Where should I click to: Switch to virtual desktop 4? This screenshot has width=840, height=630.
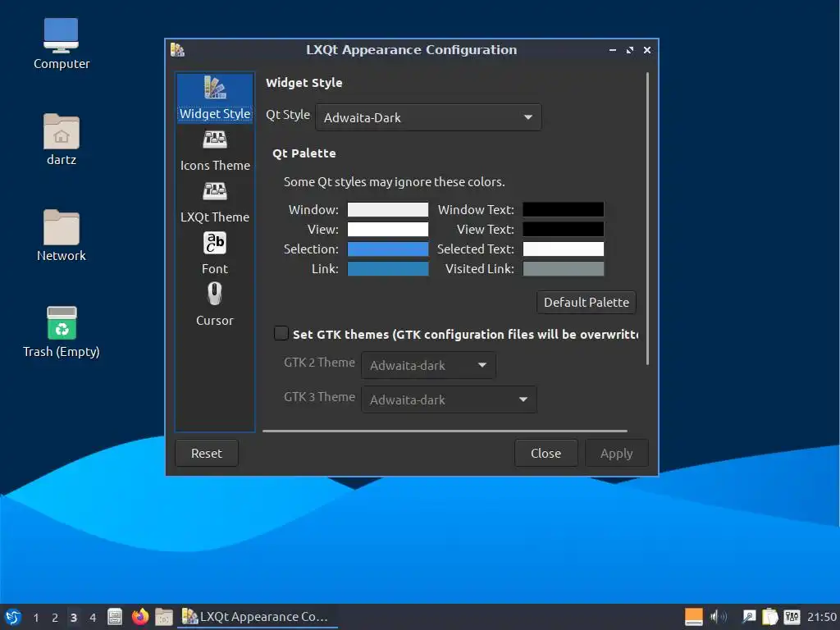(93, 618)
